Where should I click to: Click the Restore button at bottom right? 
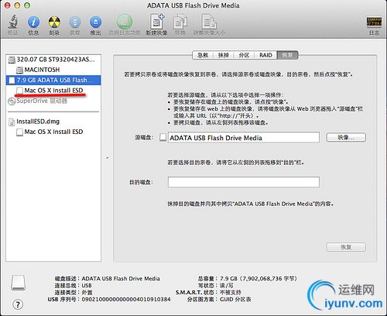(x=346, y=247)
